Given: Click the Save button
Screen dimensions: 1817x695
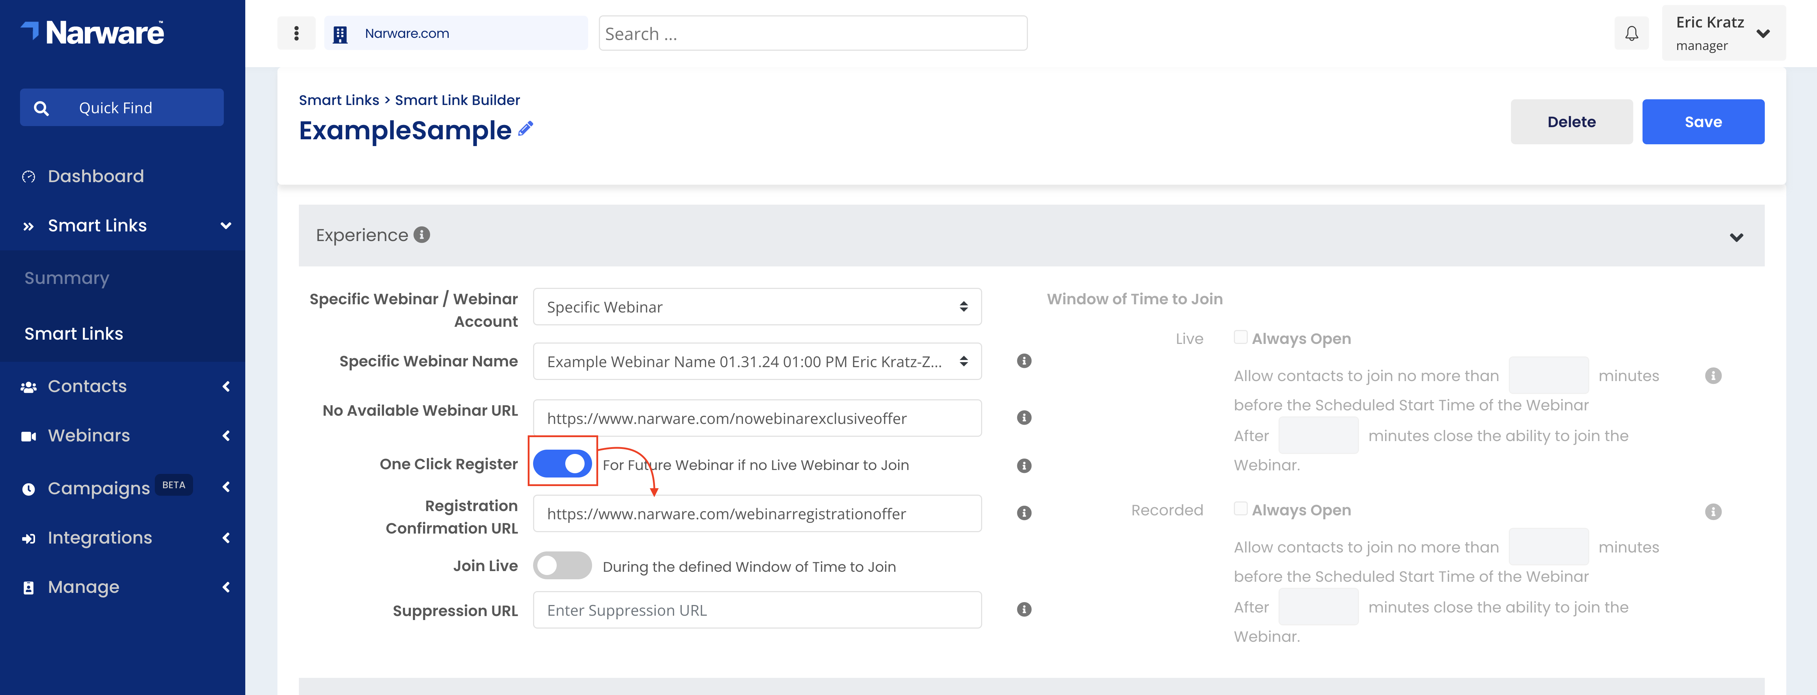Looking at the screenshot, I should click(x=1703, y=122).
